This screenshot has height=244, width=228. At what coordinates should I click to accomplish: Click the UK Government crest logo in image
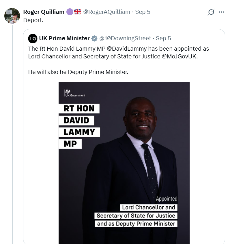68,92
